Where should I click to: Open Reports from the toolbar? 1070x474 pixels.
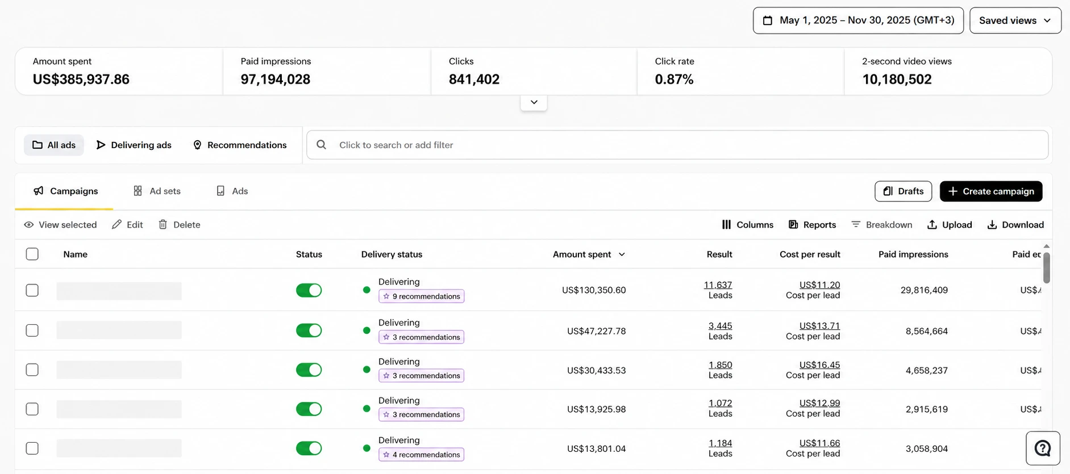[x=813, y=225]
